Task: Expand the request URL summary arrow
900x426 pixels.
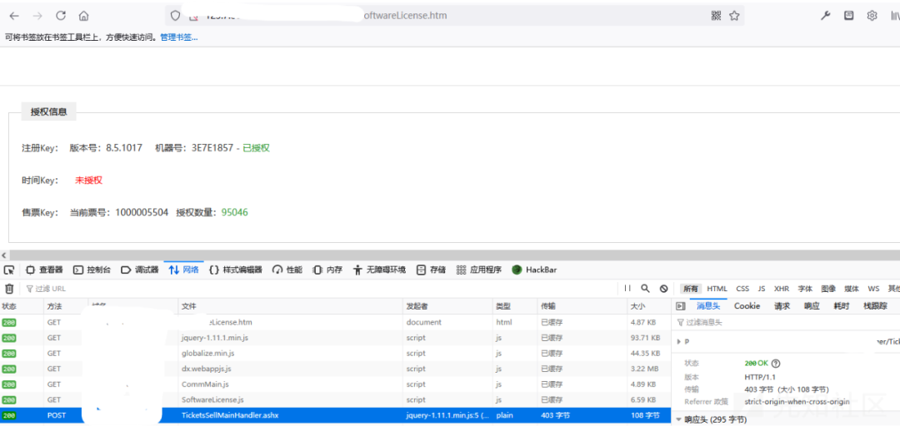Action: click(x=679, y=341)
